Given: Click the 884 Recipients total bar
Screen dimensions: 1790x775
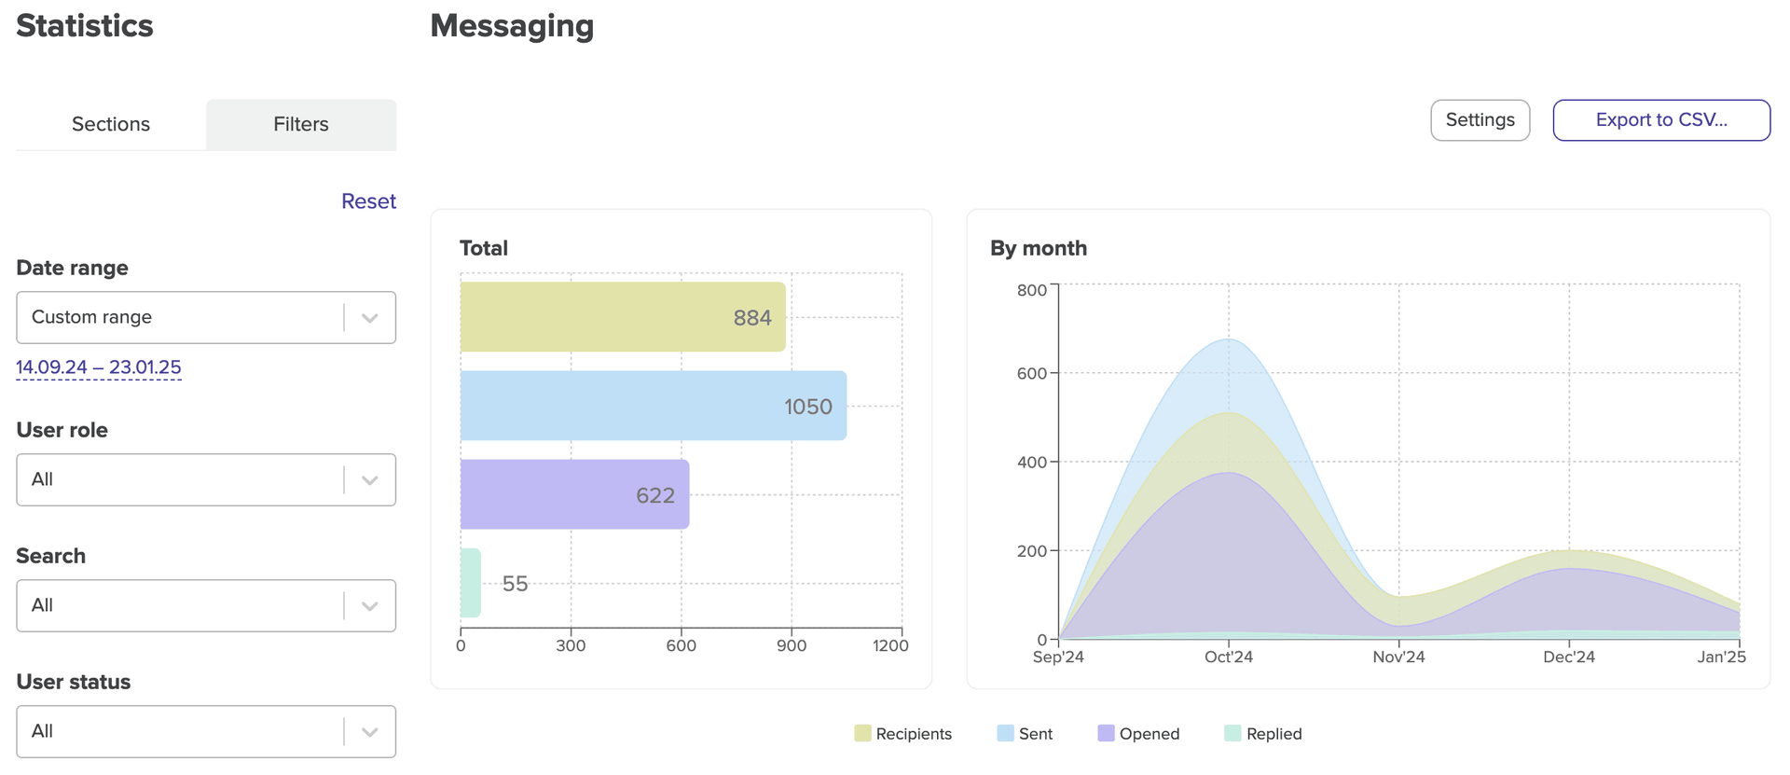Looking at the screenshot, I should (623, 317).
